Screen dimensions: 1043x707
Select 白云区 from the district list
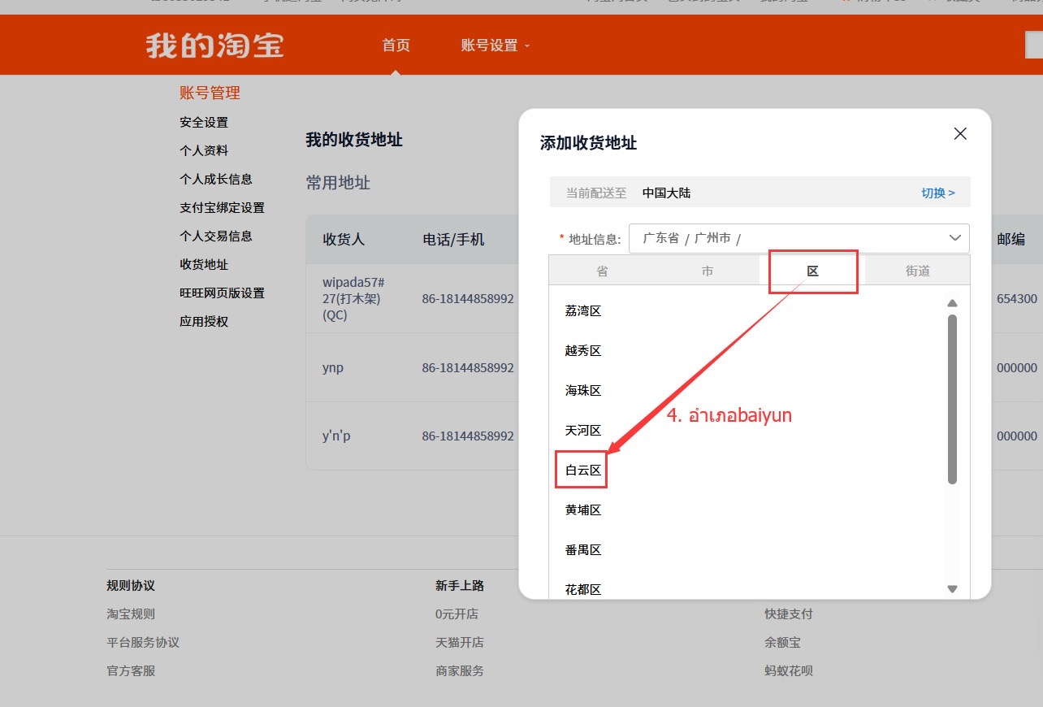tap(583, 470)
